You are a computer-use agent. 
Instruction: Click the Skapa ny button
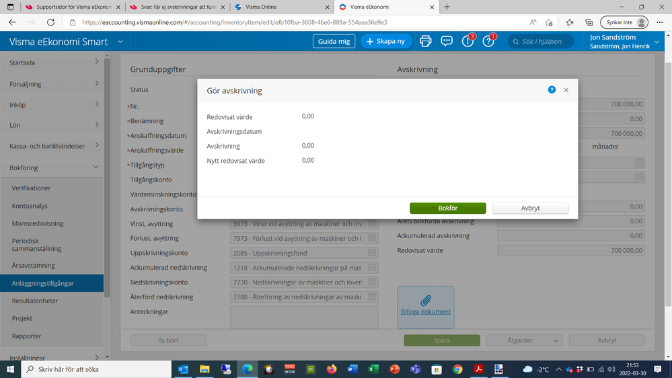click(x=386, y=41)
